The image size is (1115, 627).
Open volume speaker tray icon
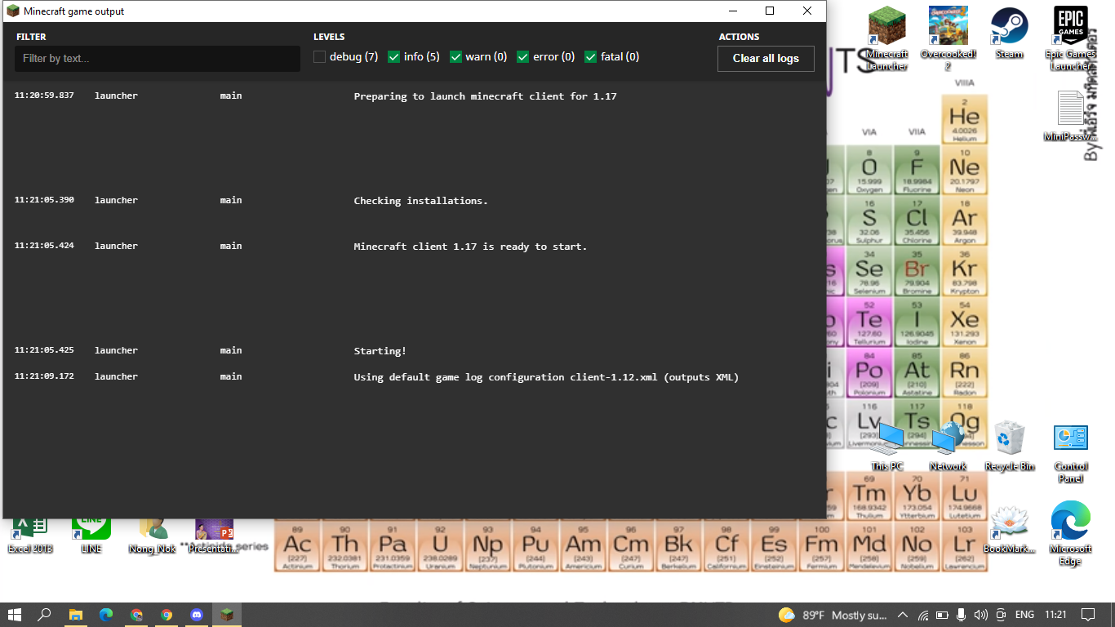pos(980,615)
